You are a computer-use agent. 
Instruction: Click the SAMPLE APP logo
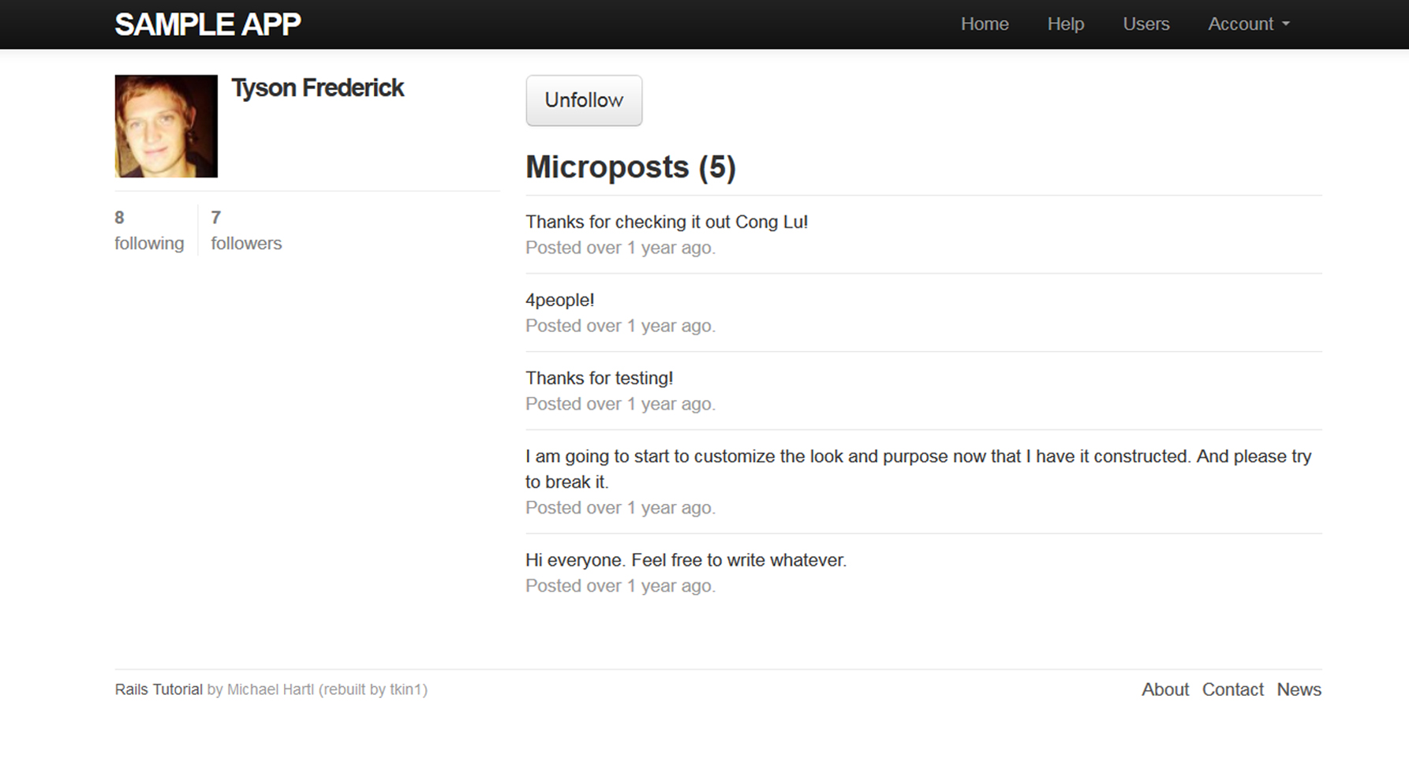207,24
